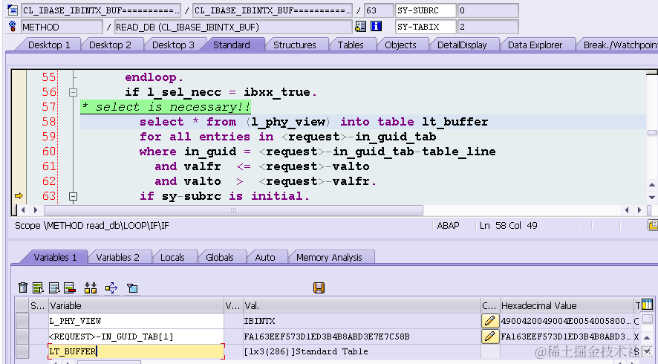Click the Variable column header
This screenshot has width=658, height=364.
click(x=136, y=305)
